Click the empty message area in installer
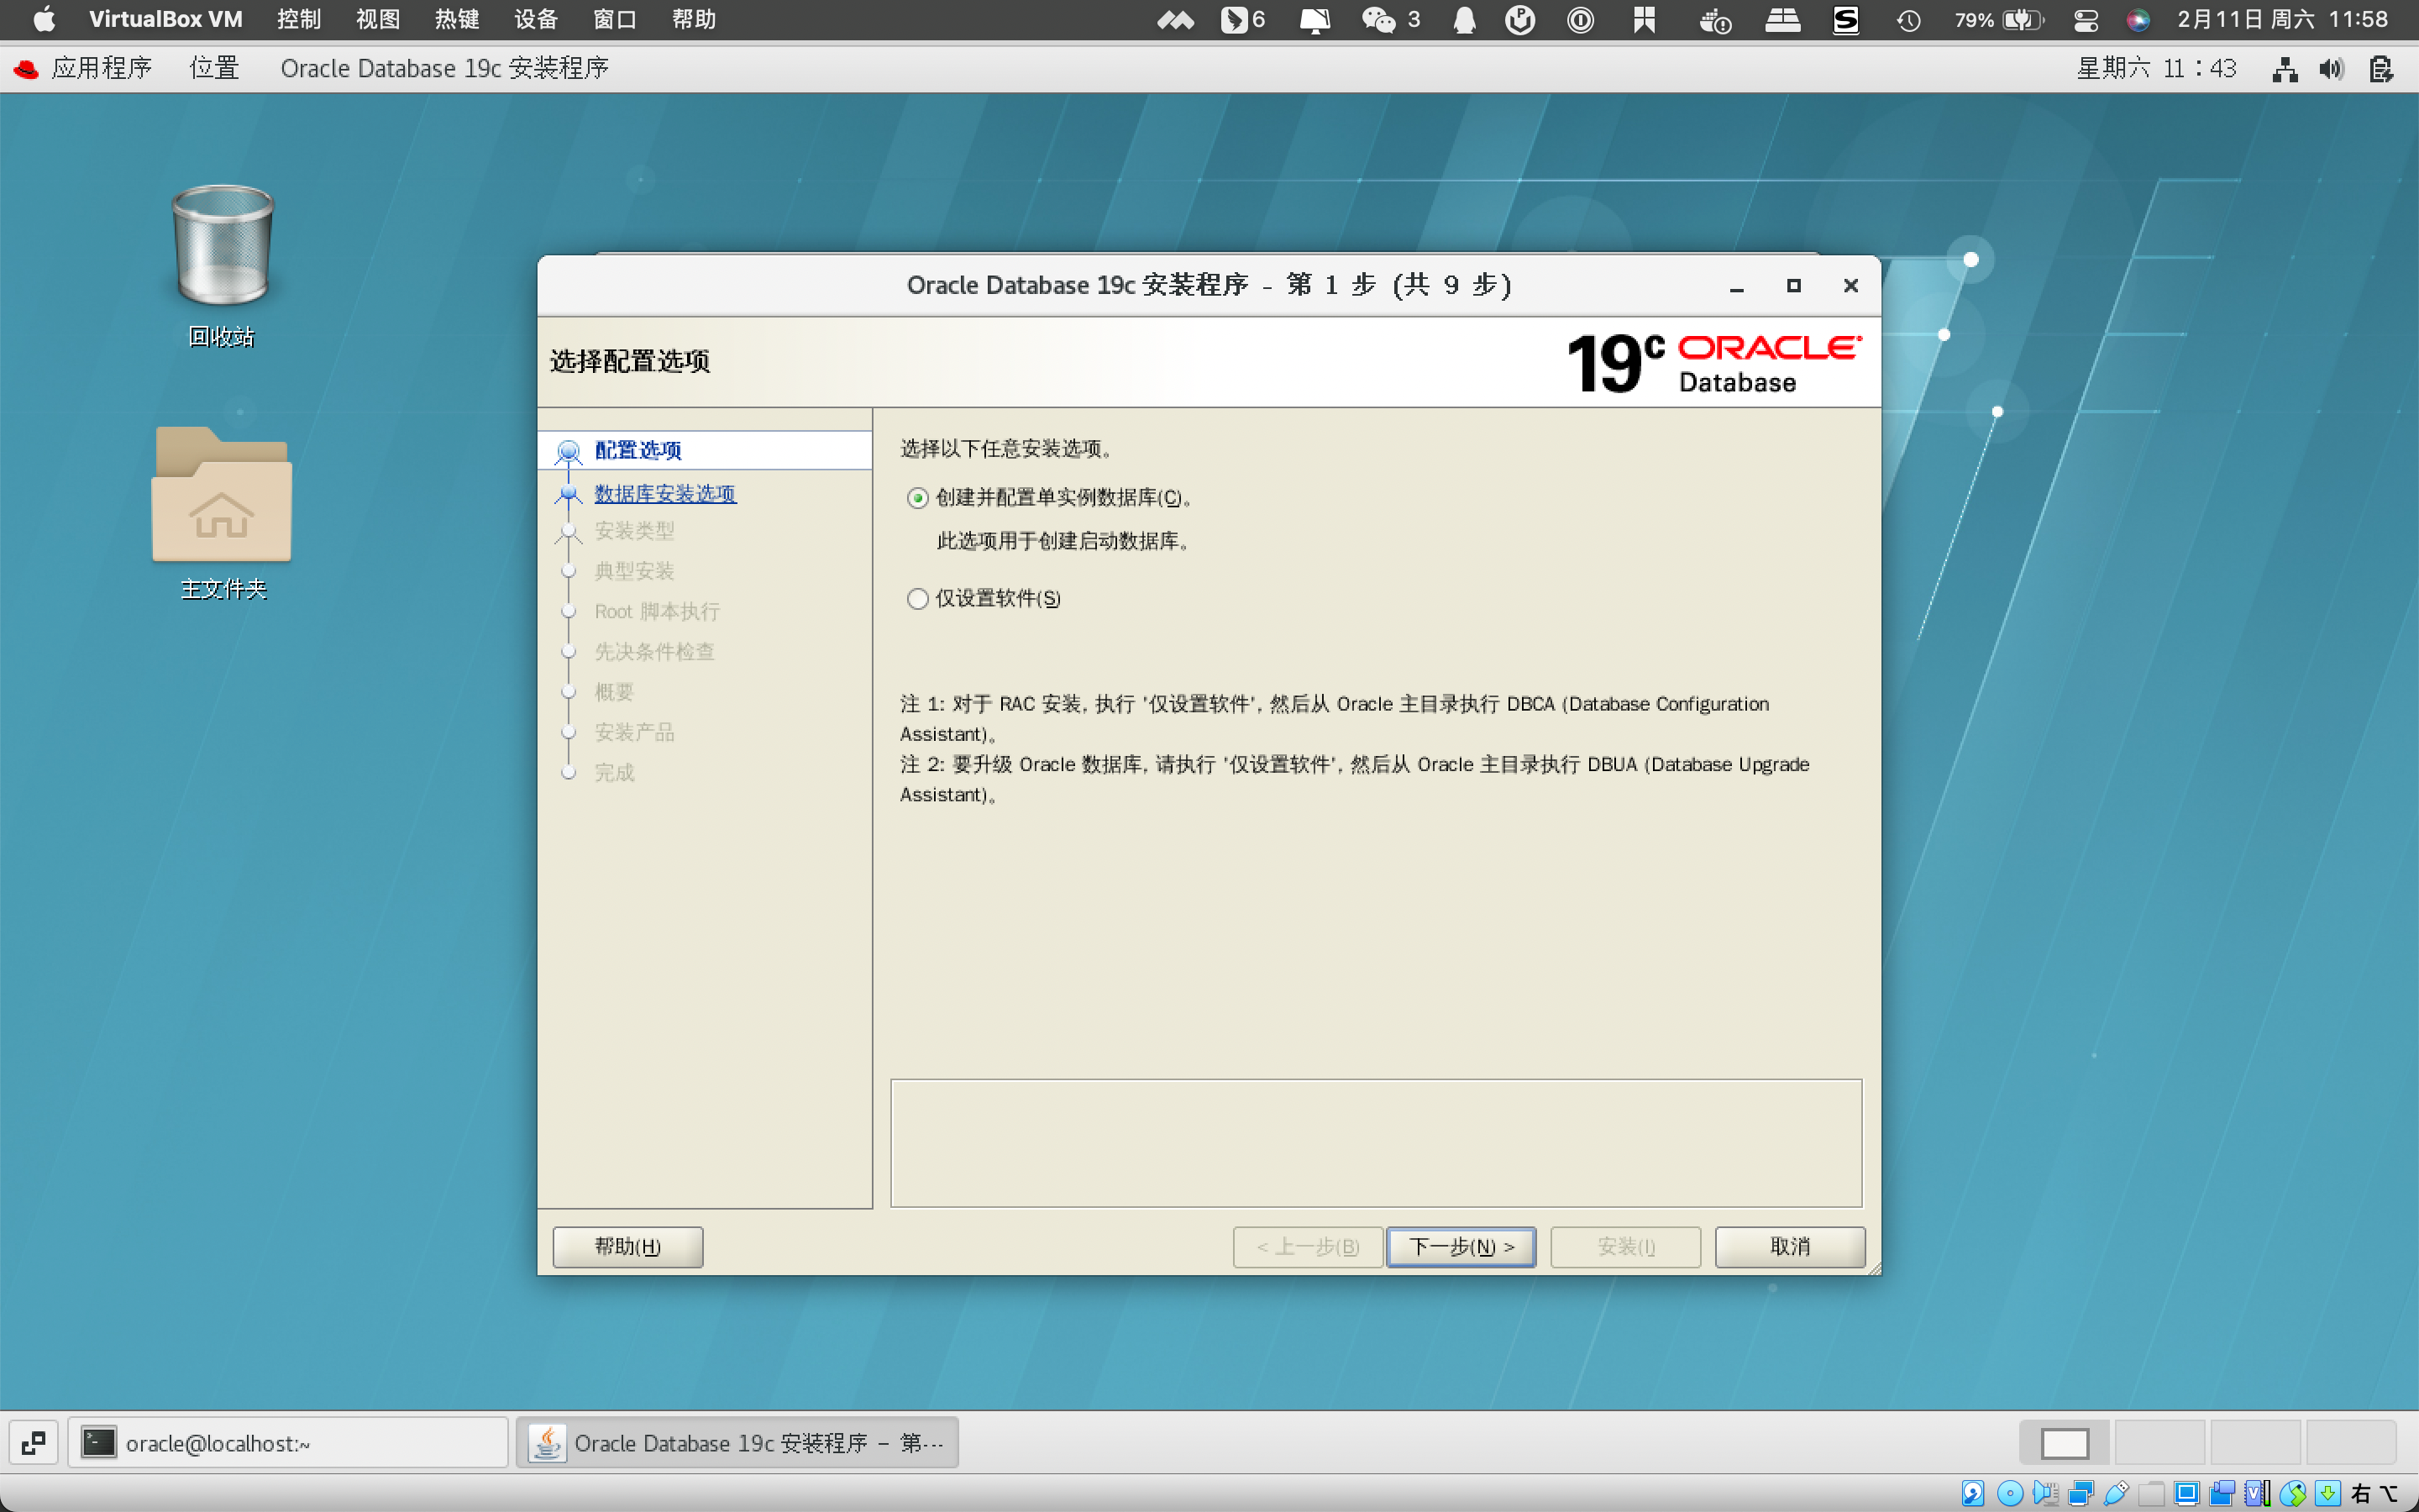The image size is (2419, 1512). click(x=1376, y=1143)
